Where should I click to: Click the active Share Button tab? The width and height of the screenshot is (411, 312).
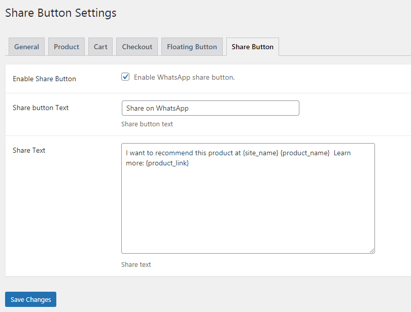252,47
